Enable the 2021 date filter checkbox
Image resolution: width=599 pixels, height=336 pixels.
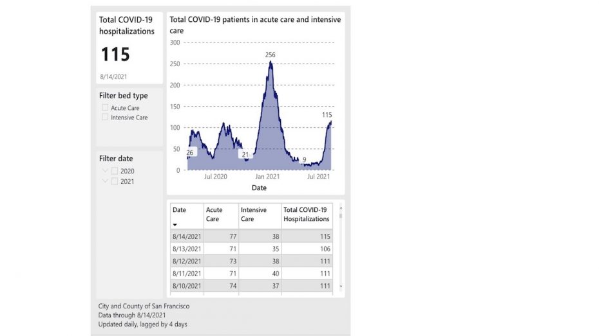pos(115,181)
